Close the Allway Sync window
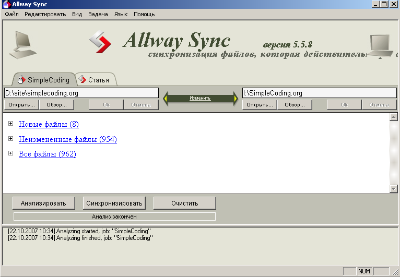400x277 pixels. (x=394, y=4)
